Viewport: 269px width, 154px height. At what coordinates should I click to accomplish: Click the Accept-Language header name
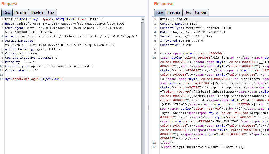pos(19,41)
